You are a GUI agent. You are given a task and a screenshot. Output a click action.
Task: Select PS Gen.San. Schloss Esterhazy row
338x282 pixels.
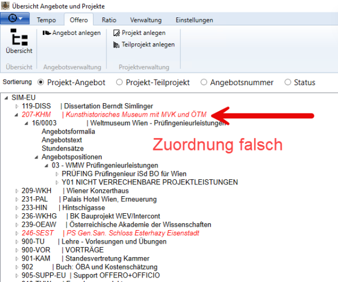click(x=110, y=233)
